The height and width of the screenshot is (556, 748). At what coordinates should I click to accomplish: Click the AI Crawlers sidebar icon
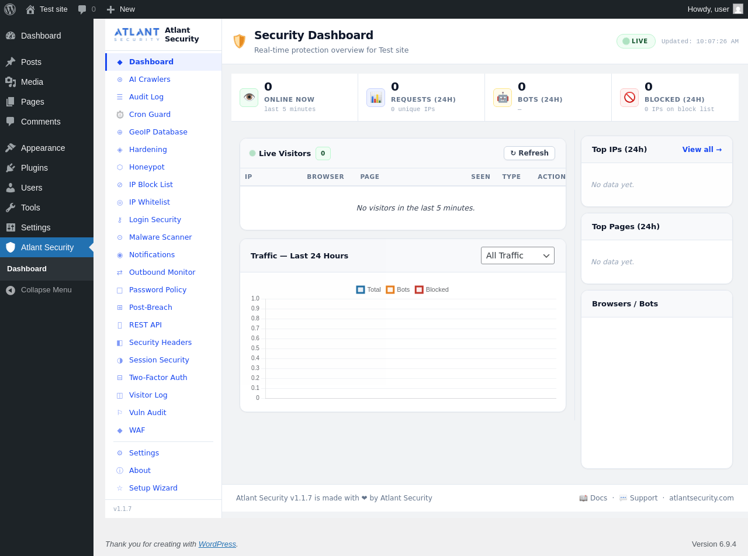click(x=120, y=80)
